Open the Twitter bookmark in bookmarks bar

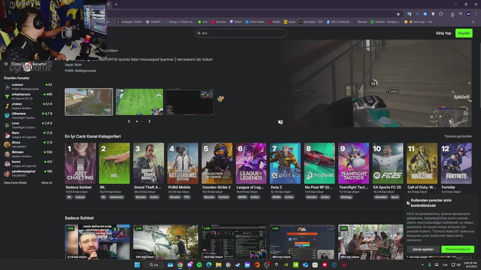(x=130, y=22)
